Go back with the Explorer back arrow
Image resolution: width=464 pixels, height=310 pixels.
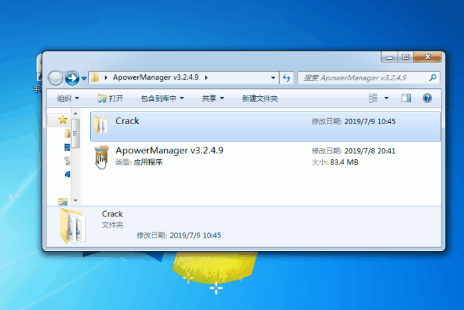pos(55,78)
